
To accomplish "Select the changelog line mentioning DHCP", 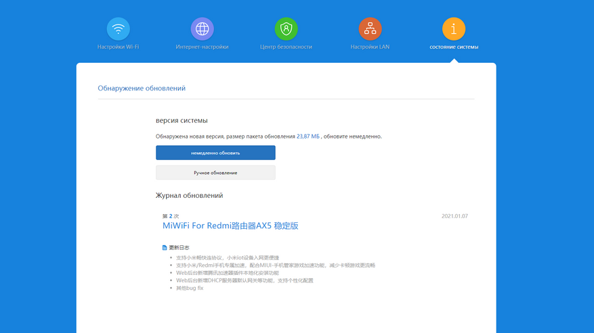I will (245, 280).
